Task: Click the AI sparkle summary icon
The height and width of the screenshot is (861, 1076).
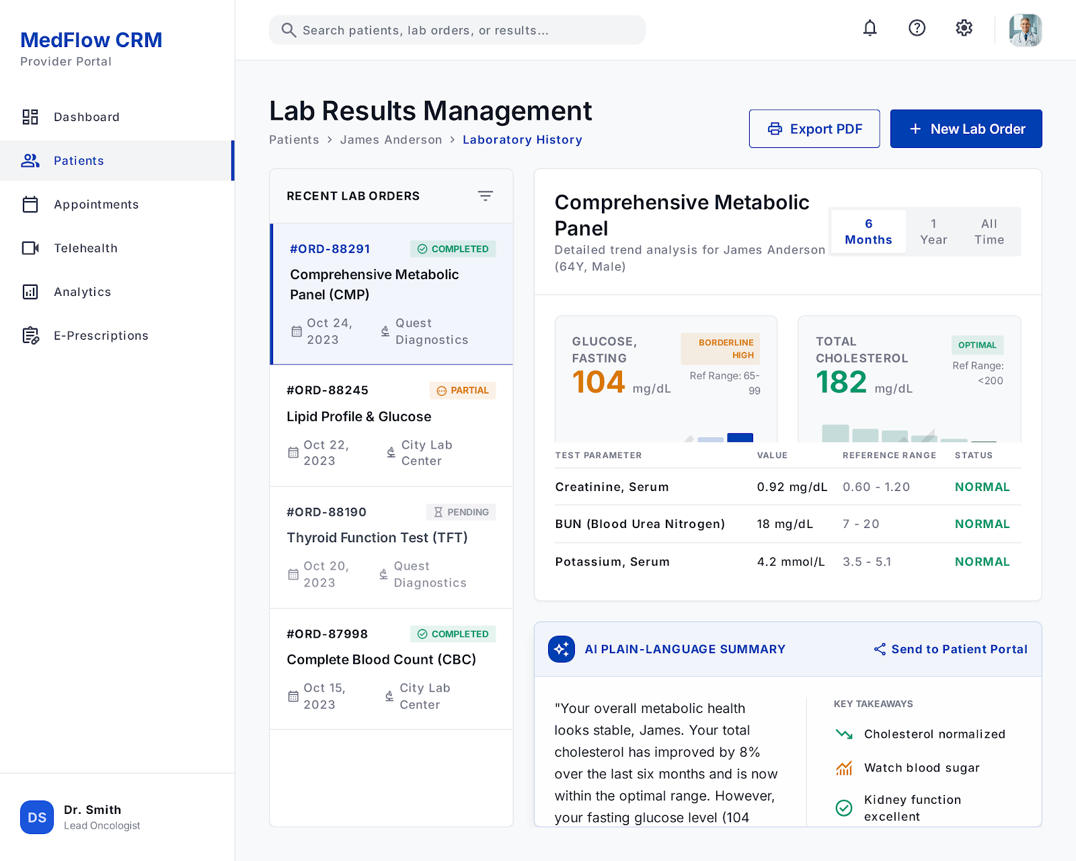Action: 561,649
